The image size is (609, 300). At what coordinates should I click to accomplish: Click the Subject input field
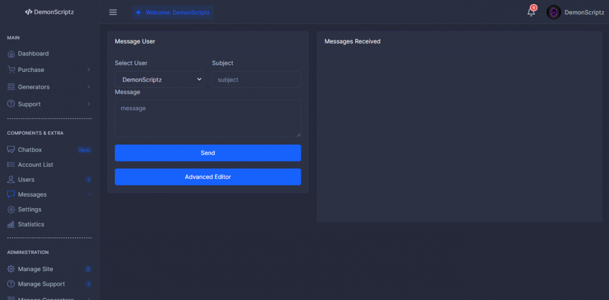pos(256,80)
